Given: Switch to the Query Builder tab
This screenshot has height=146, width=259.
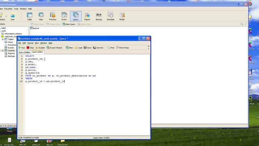Looking at the screenshot, I should [24, 52].
